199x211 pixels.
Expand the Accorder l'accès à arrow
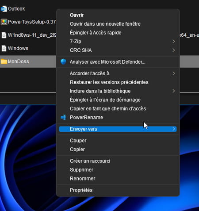point(174,73)
